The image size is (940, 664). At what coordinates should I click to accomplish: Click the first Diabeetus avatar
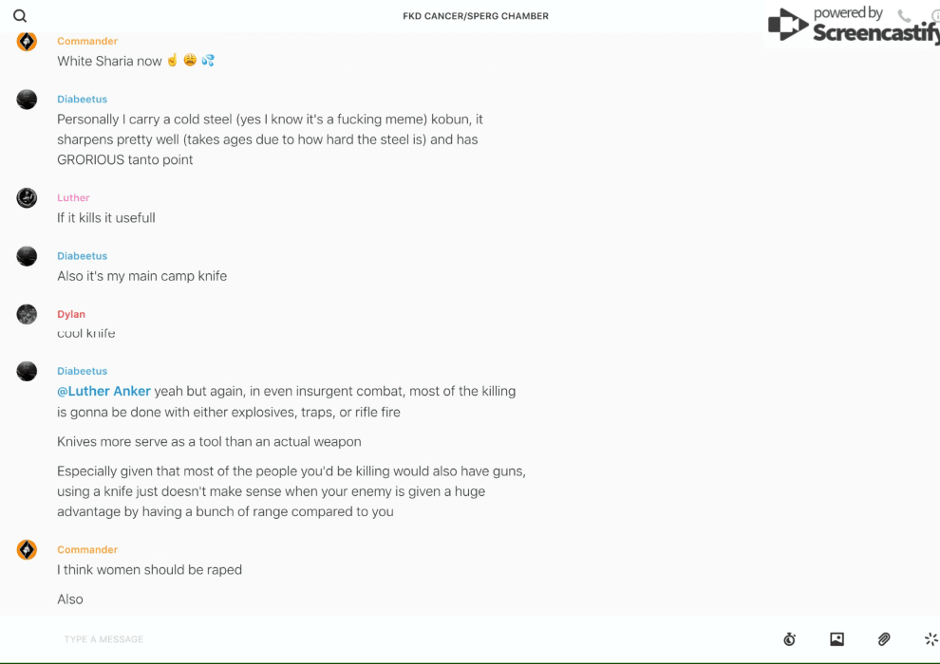click(27, 100)
